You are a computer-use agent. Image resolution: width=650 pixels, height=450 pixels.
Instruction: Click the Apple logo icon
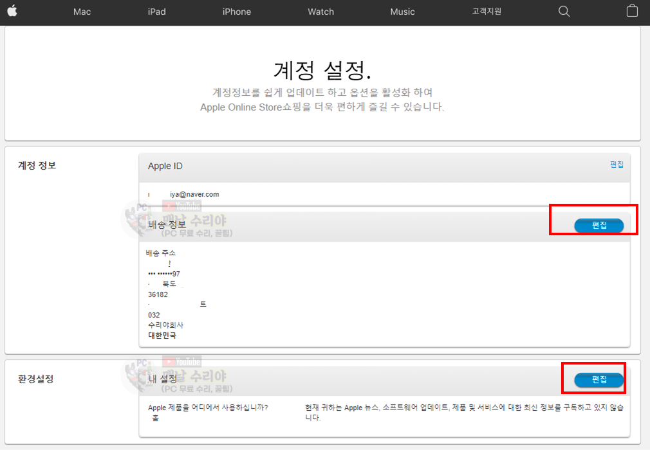(x=12, y=11)
